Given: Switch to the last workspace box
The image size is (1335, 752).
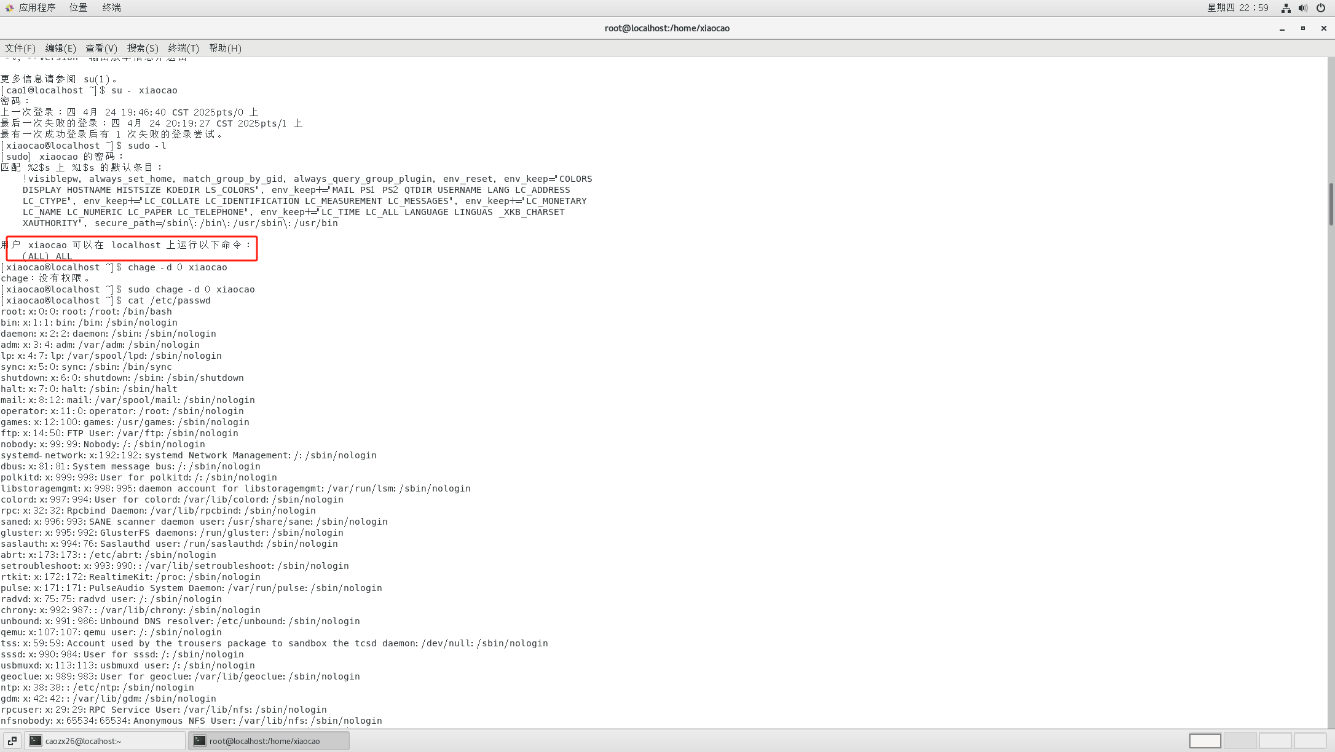Looking at the screenshot, I should point(1310,741).
